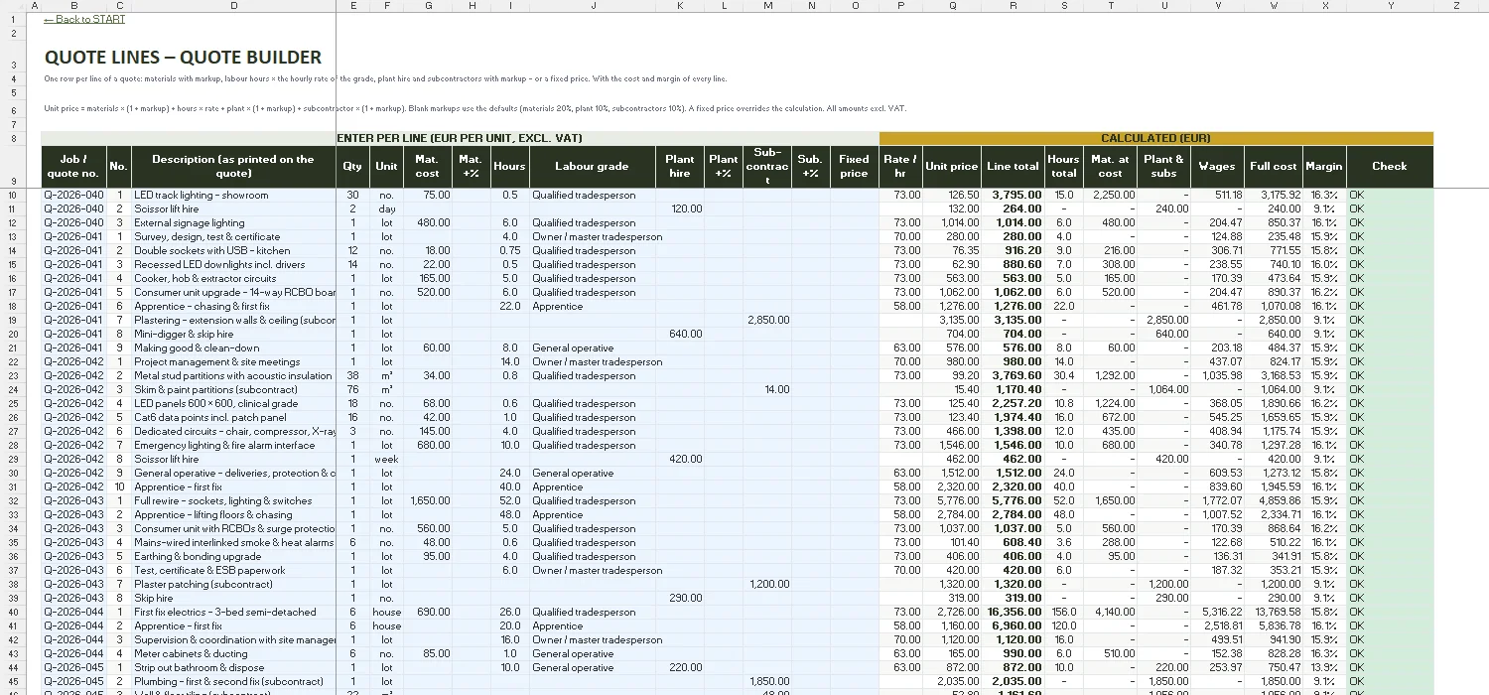Click the line total '3,795.00' cell

[1013, 195]
